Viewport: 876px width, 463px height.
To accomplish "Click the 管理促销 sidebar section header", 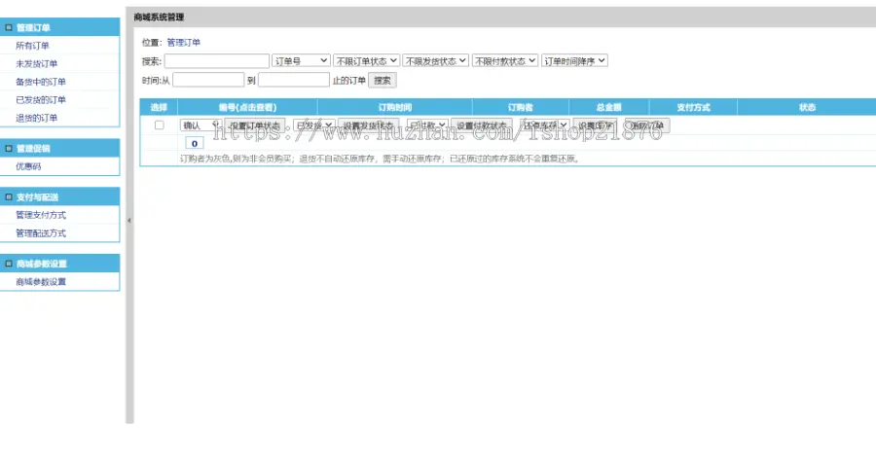I will tap(59, 149).
